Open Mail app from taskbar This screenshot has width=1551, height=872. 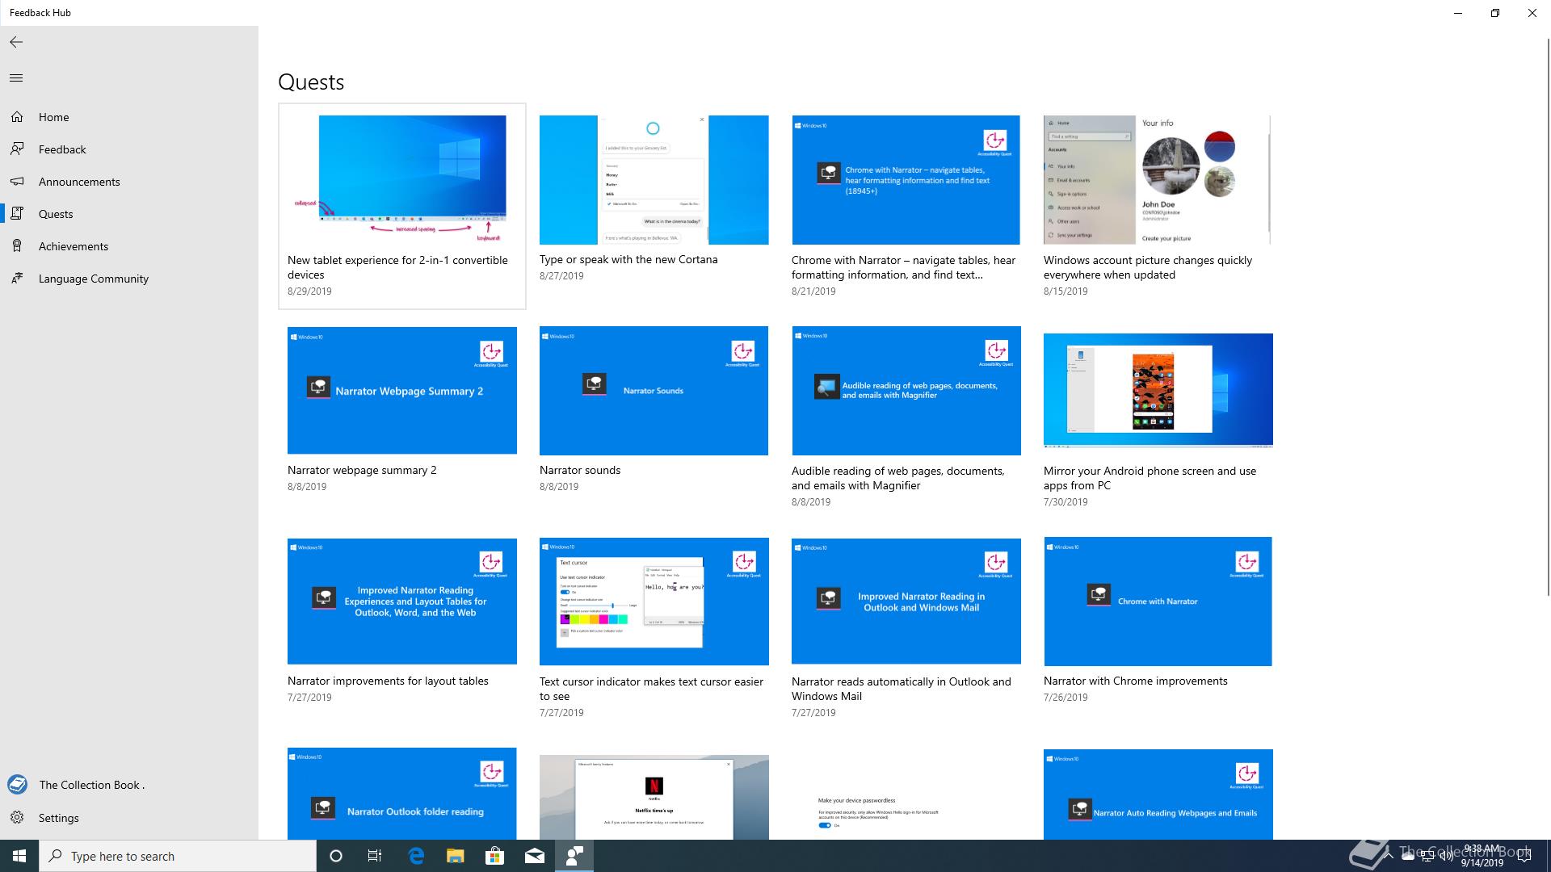(x=535, y=856)
